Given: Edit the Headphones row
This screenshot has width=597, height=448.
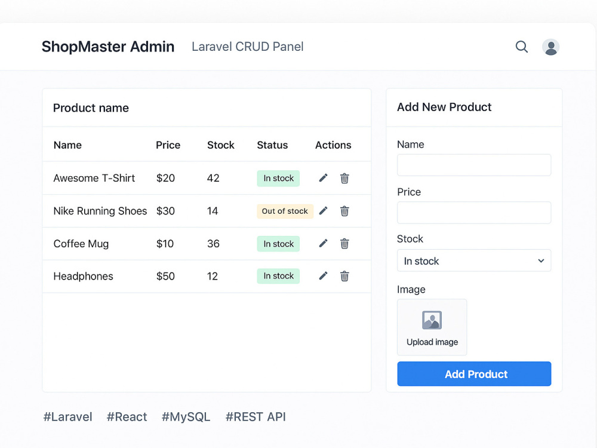Looking at the screenshot, I should point(323,276).
